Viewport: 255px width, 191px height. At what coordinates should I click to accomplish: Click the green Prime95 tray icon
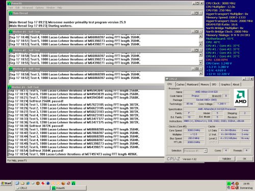click(x=229, y=183)
